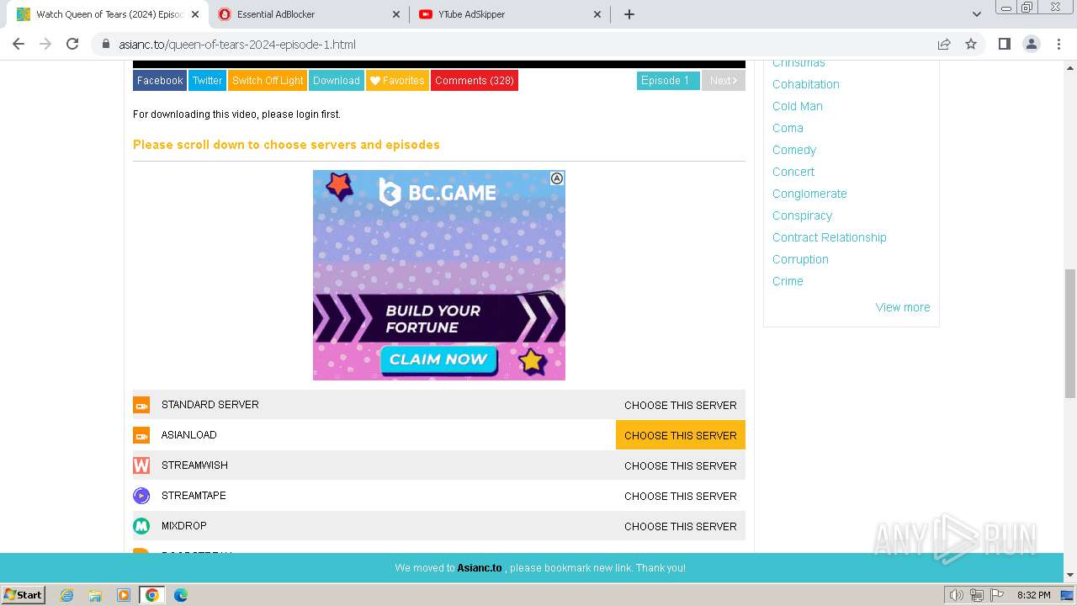
Task: Select the STREAMWISH W icon
Action: pyautogui.click(x=141, y=465)
